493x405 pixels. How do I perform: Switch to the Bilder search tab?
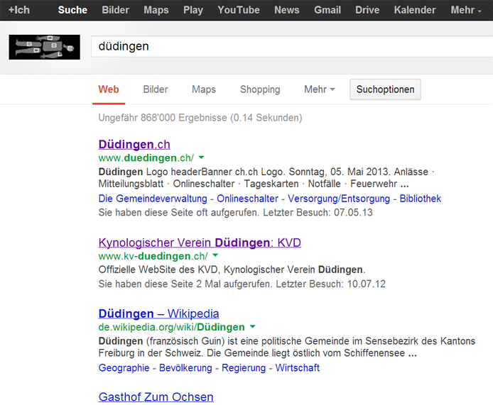156,89
